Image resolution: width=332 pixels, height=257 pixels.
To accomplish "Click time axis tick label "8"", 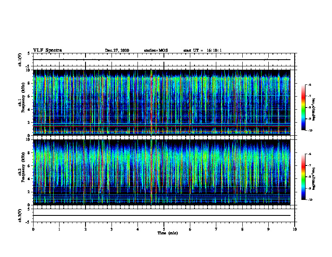I will click(x=242, y=229).
